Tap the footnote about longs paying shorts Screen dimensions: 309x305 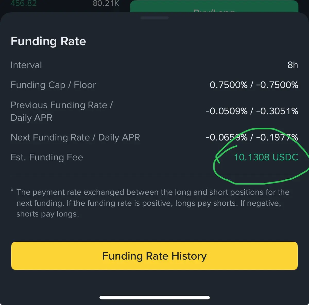click(x=152, y=203)
